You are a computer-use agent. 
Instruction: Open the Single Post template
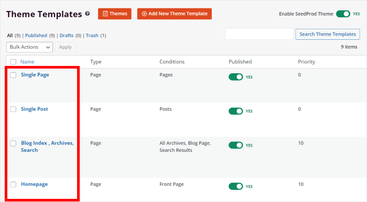coord(35,109)
